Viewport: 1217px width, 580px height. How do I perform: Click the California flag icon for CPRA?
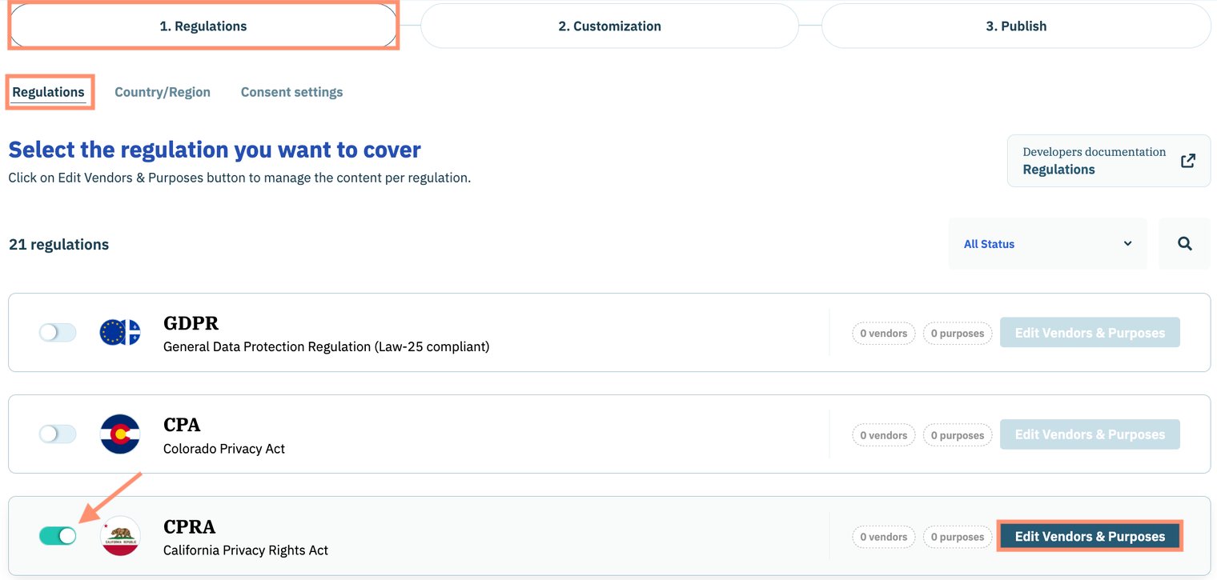point(120,536)
